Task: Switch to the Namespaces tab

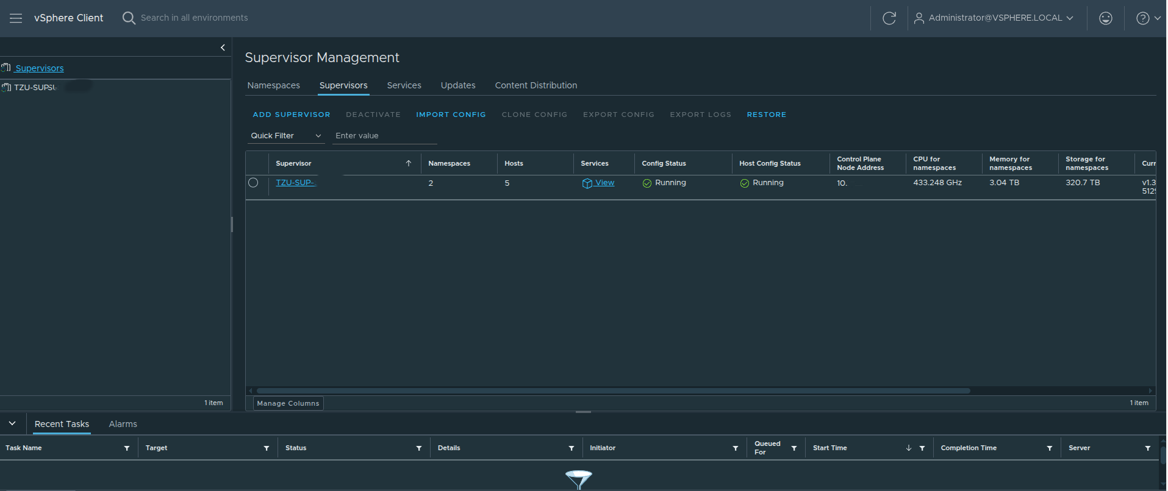Action: click(x=273, y=85)
